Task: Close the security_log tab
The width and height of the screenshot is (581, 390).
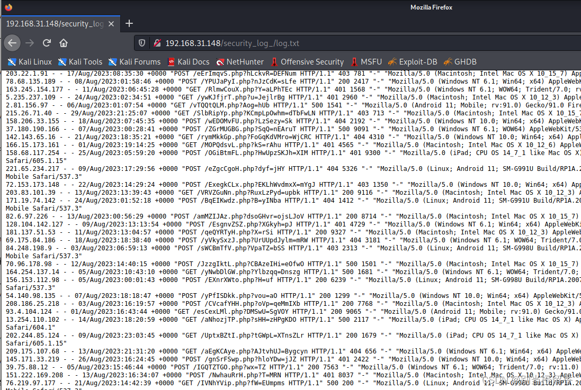Action: point(111,24)
